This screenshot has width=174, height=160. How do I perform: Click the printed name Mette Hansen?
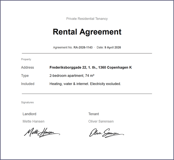click(33, 121)
